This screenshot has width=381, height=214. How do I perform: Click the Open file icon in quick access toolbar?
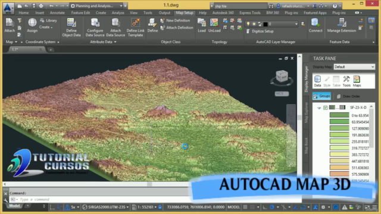[x=27, y=6]
